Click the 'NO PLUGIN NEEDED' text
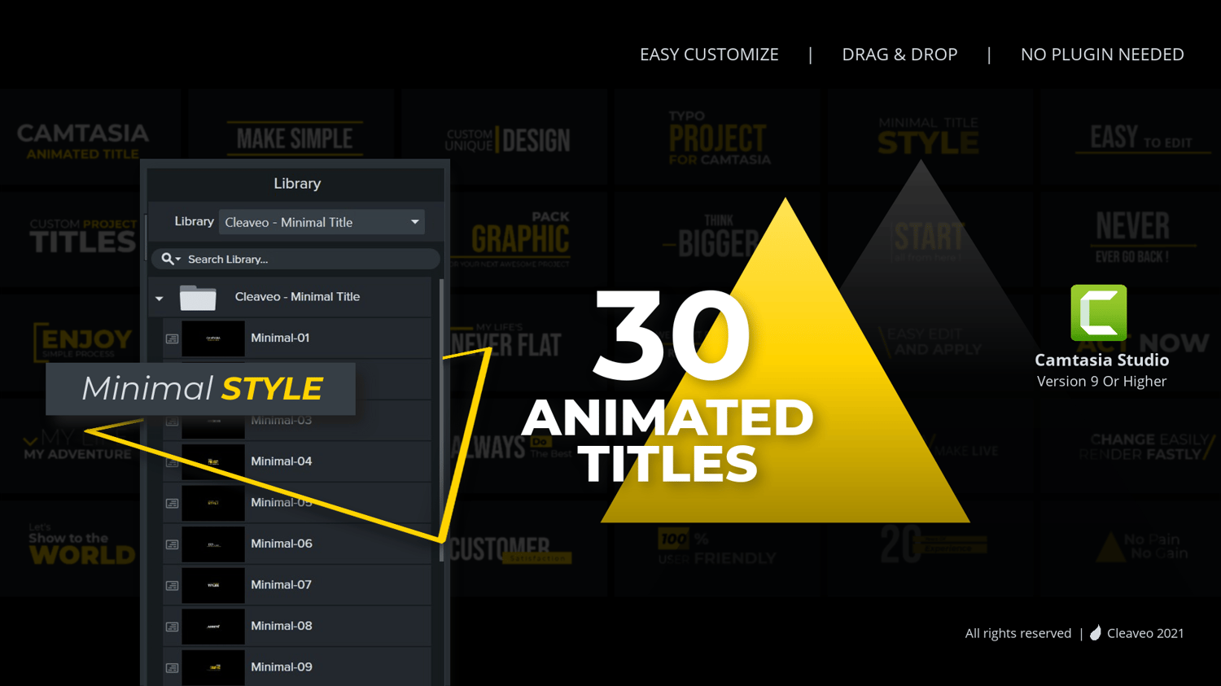 pos(1102,55)
